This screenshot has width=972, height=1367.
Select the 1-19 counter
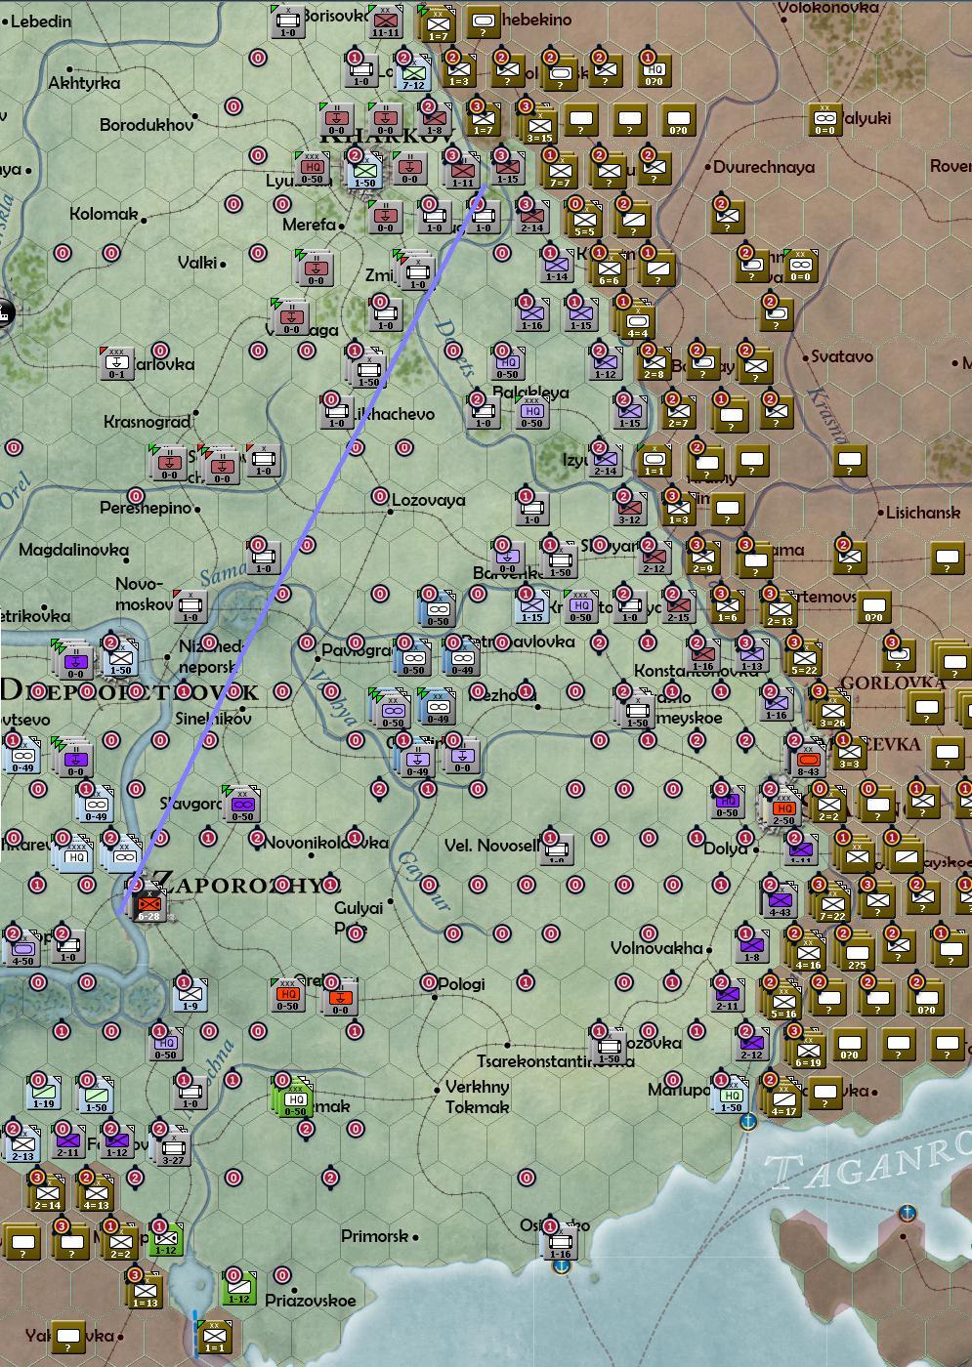pyautogui.click(x=43, y=1093)
